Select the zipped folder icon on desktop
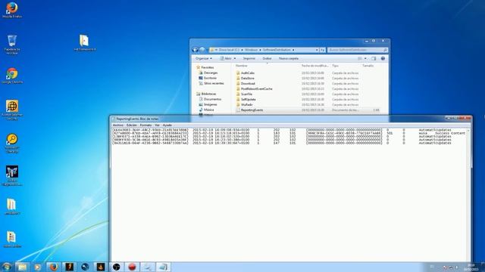This screenshot has height=272, width=485. [84, 42]
